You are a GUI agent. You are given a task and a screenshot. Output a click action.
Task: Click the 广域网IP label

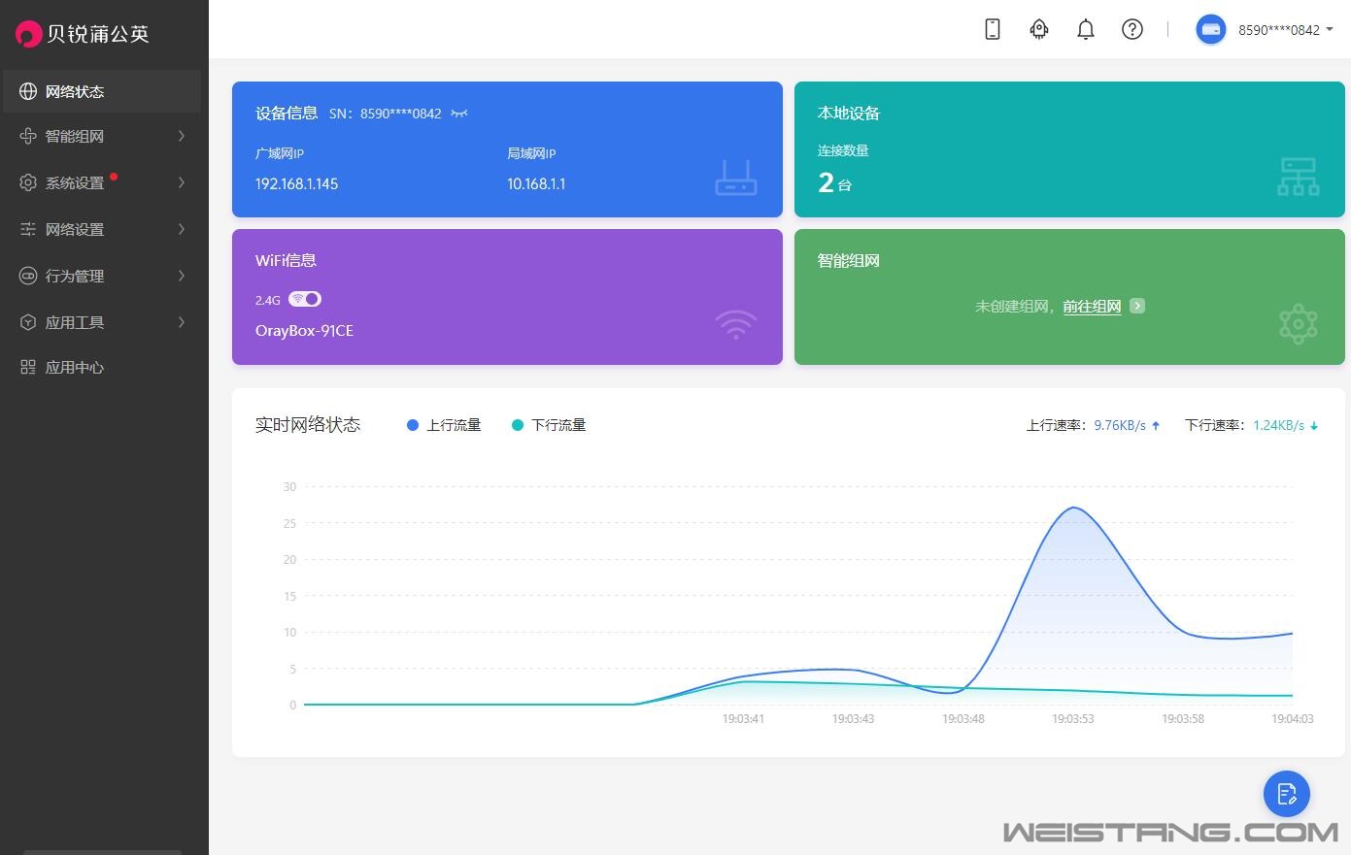coord(280,153)
